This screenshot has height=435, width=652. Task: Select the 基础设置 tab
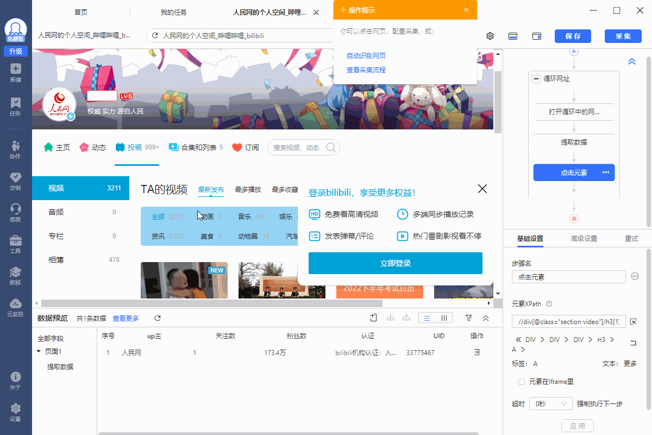[530, 239]
